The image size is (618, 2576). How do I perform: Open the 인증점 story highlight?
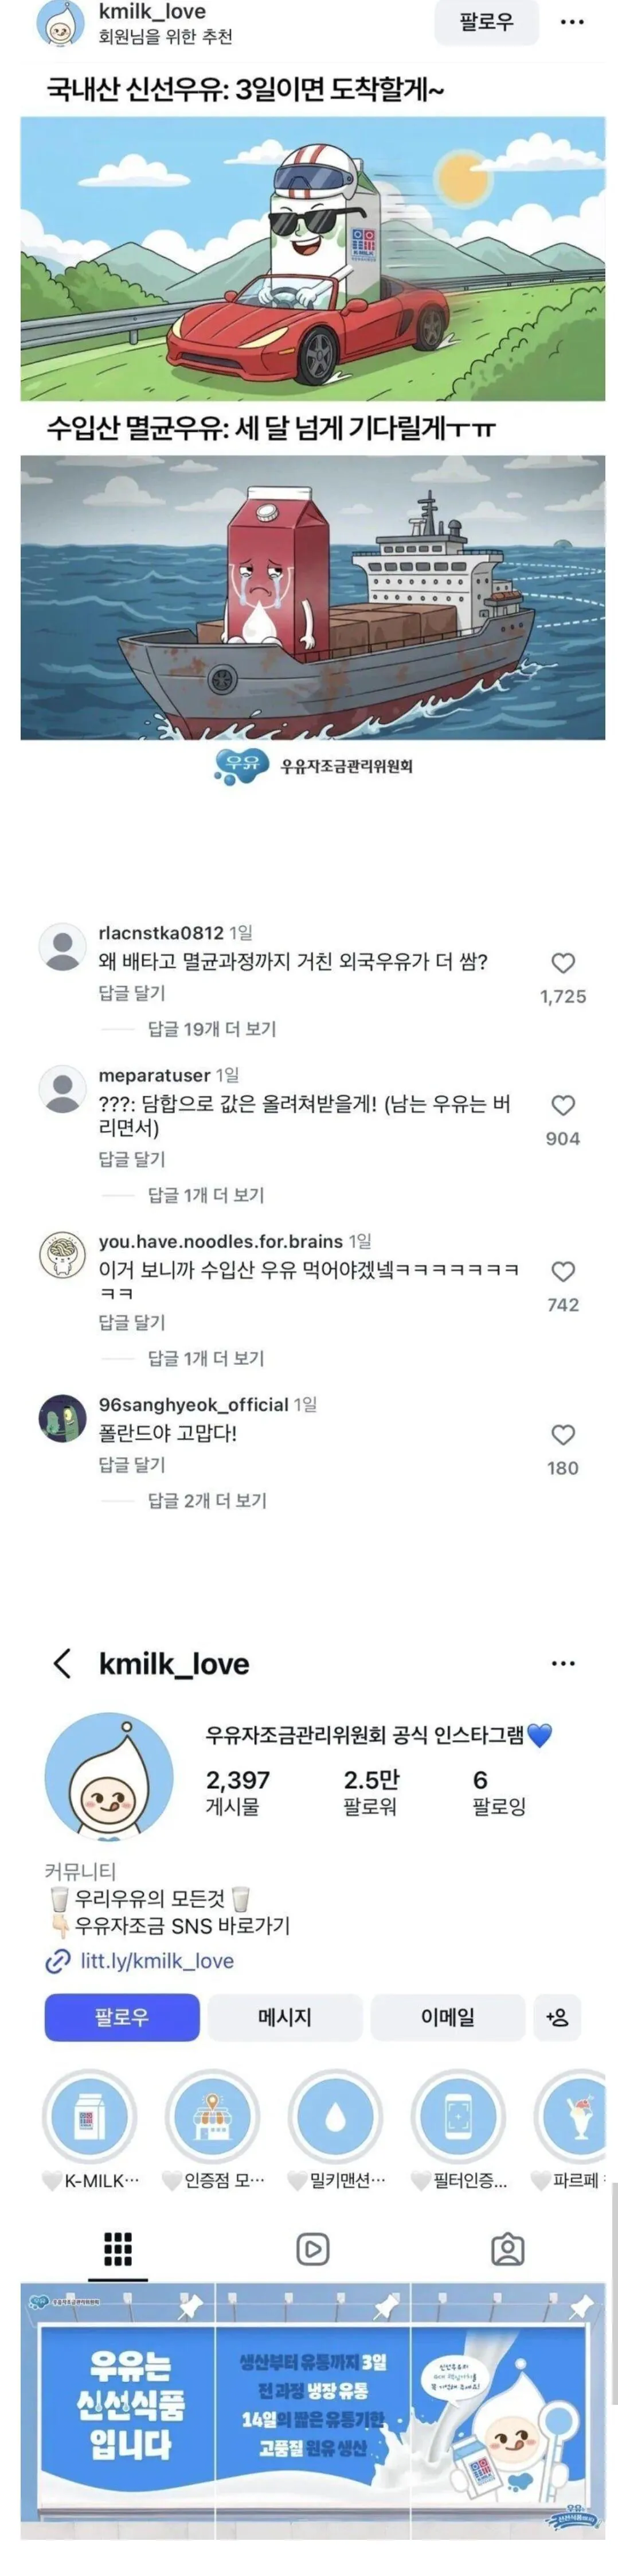click(x=213, y=2117)
